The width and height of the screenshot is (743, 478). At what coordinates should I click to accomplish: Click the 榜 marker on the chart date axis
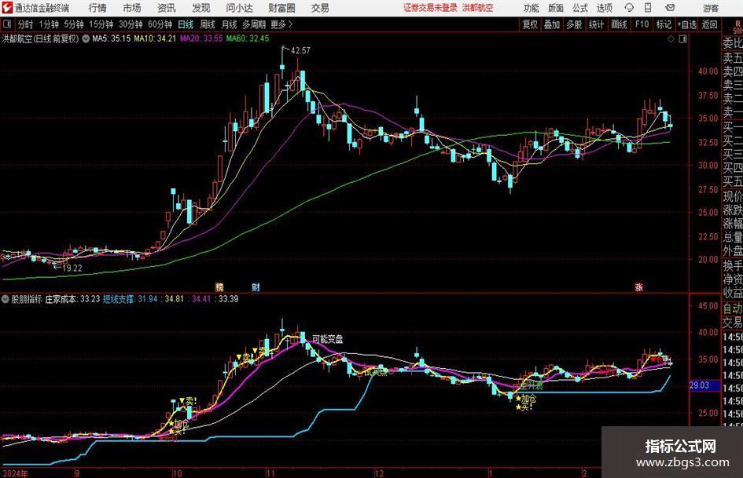(219, 286)
